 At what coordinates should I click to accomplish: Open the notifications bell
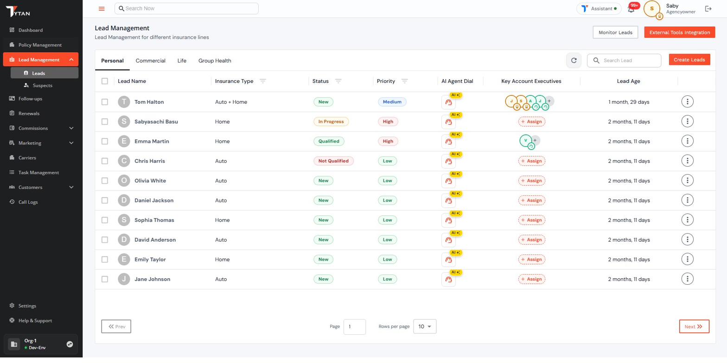631,9
